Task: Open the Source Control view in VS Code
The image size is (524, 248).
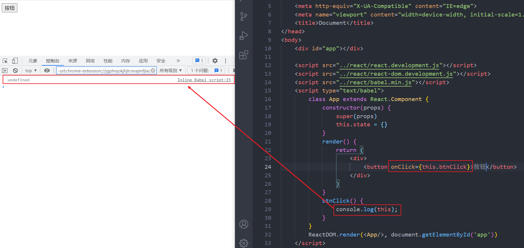Action: (x=244, y=16)
